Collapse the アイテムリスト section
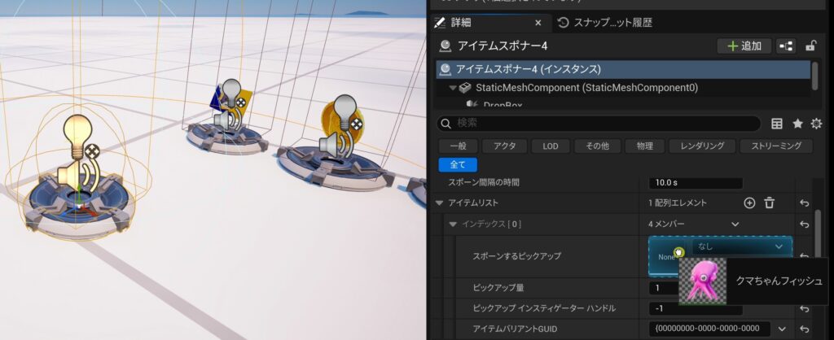The width and height of the screenshot is (834, 340). click(x=441, y=203)
